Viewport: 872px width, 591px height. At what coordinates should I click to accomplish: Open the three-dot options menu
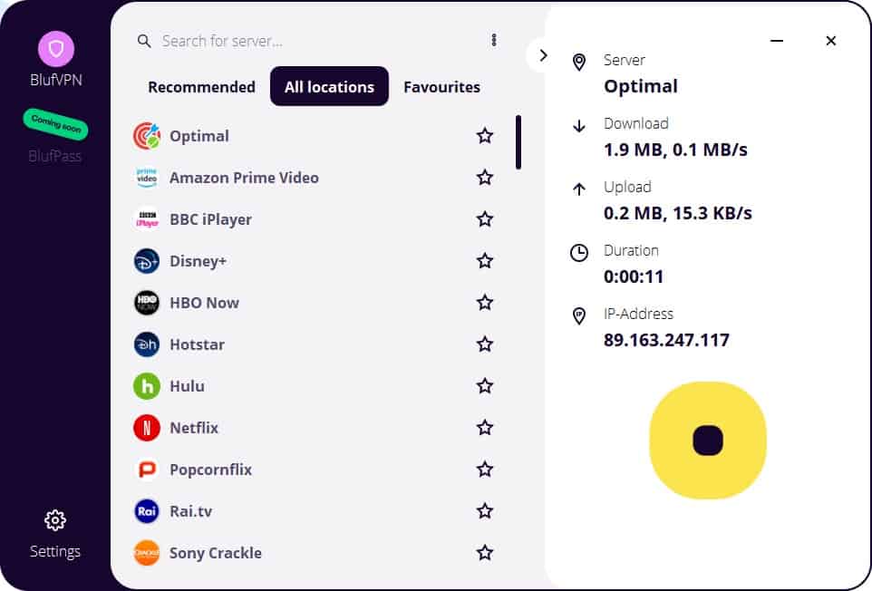tap(494, 39)
